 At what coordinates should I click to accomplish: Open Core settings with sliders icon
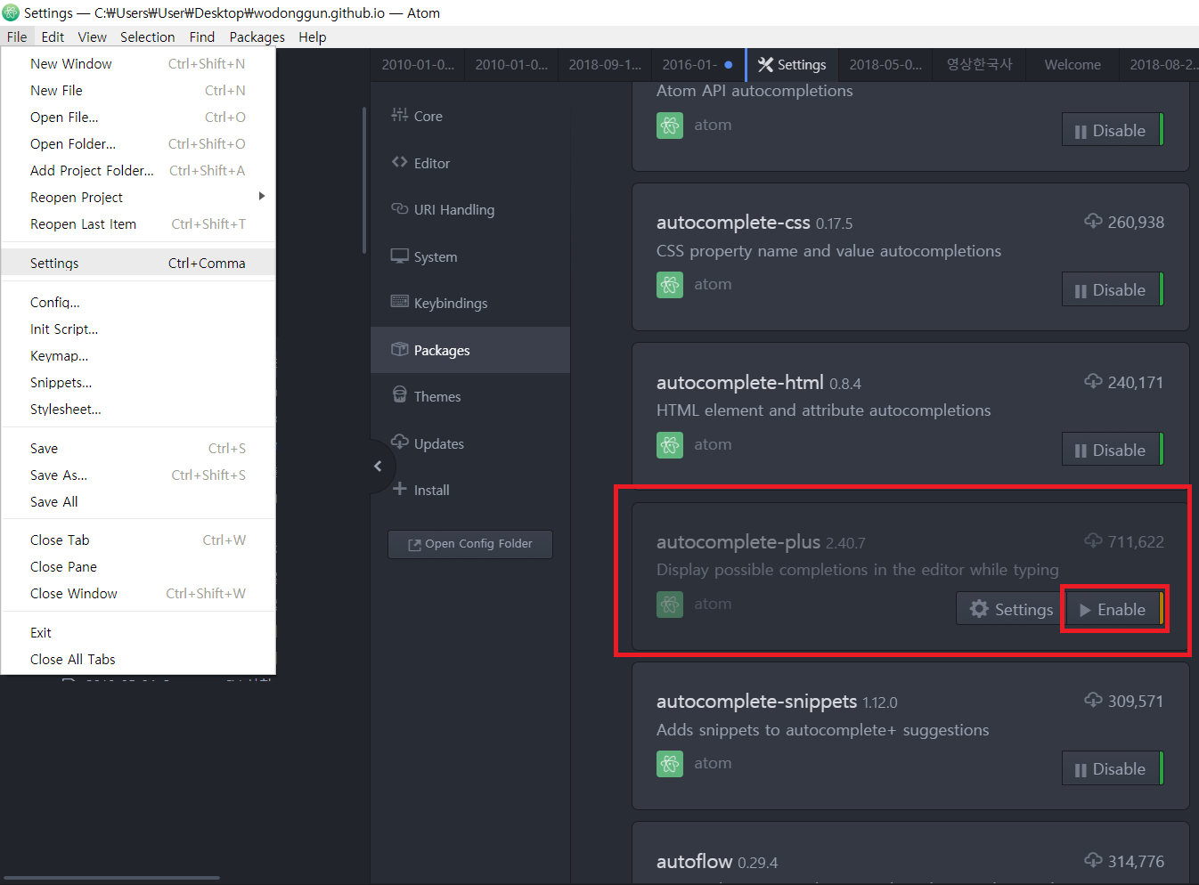(x=399, y=115)
